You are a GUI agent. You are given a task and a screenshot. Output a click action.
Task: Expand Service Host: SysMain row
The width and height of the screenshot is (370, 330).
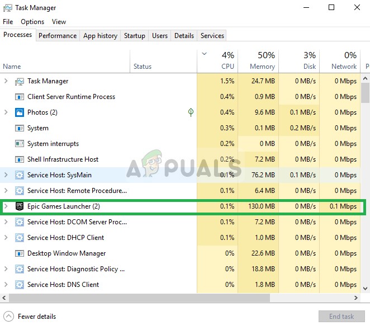[x=6, y=175]
